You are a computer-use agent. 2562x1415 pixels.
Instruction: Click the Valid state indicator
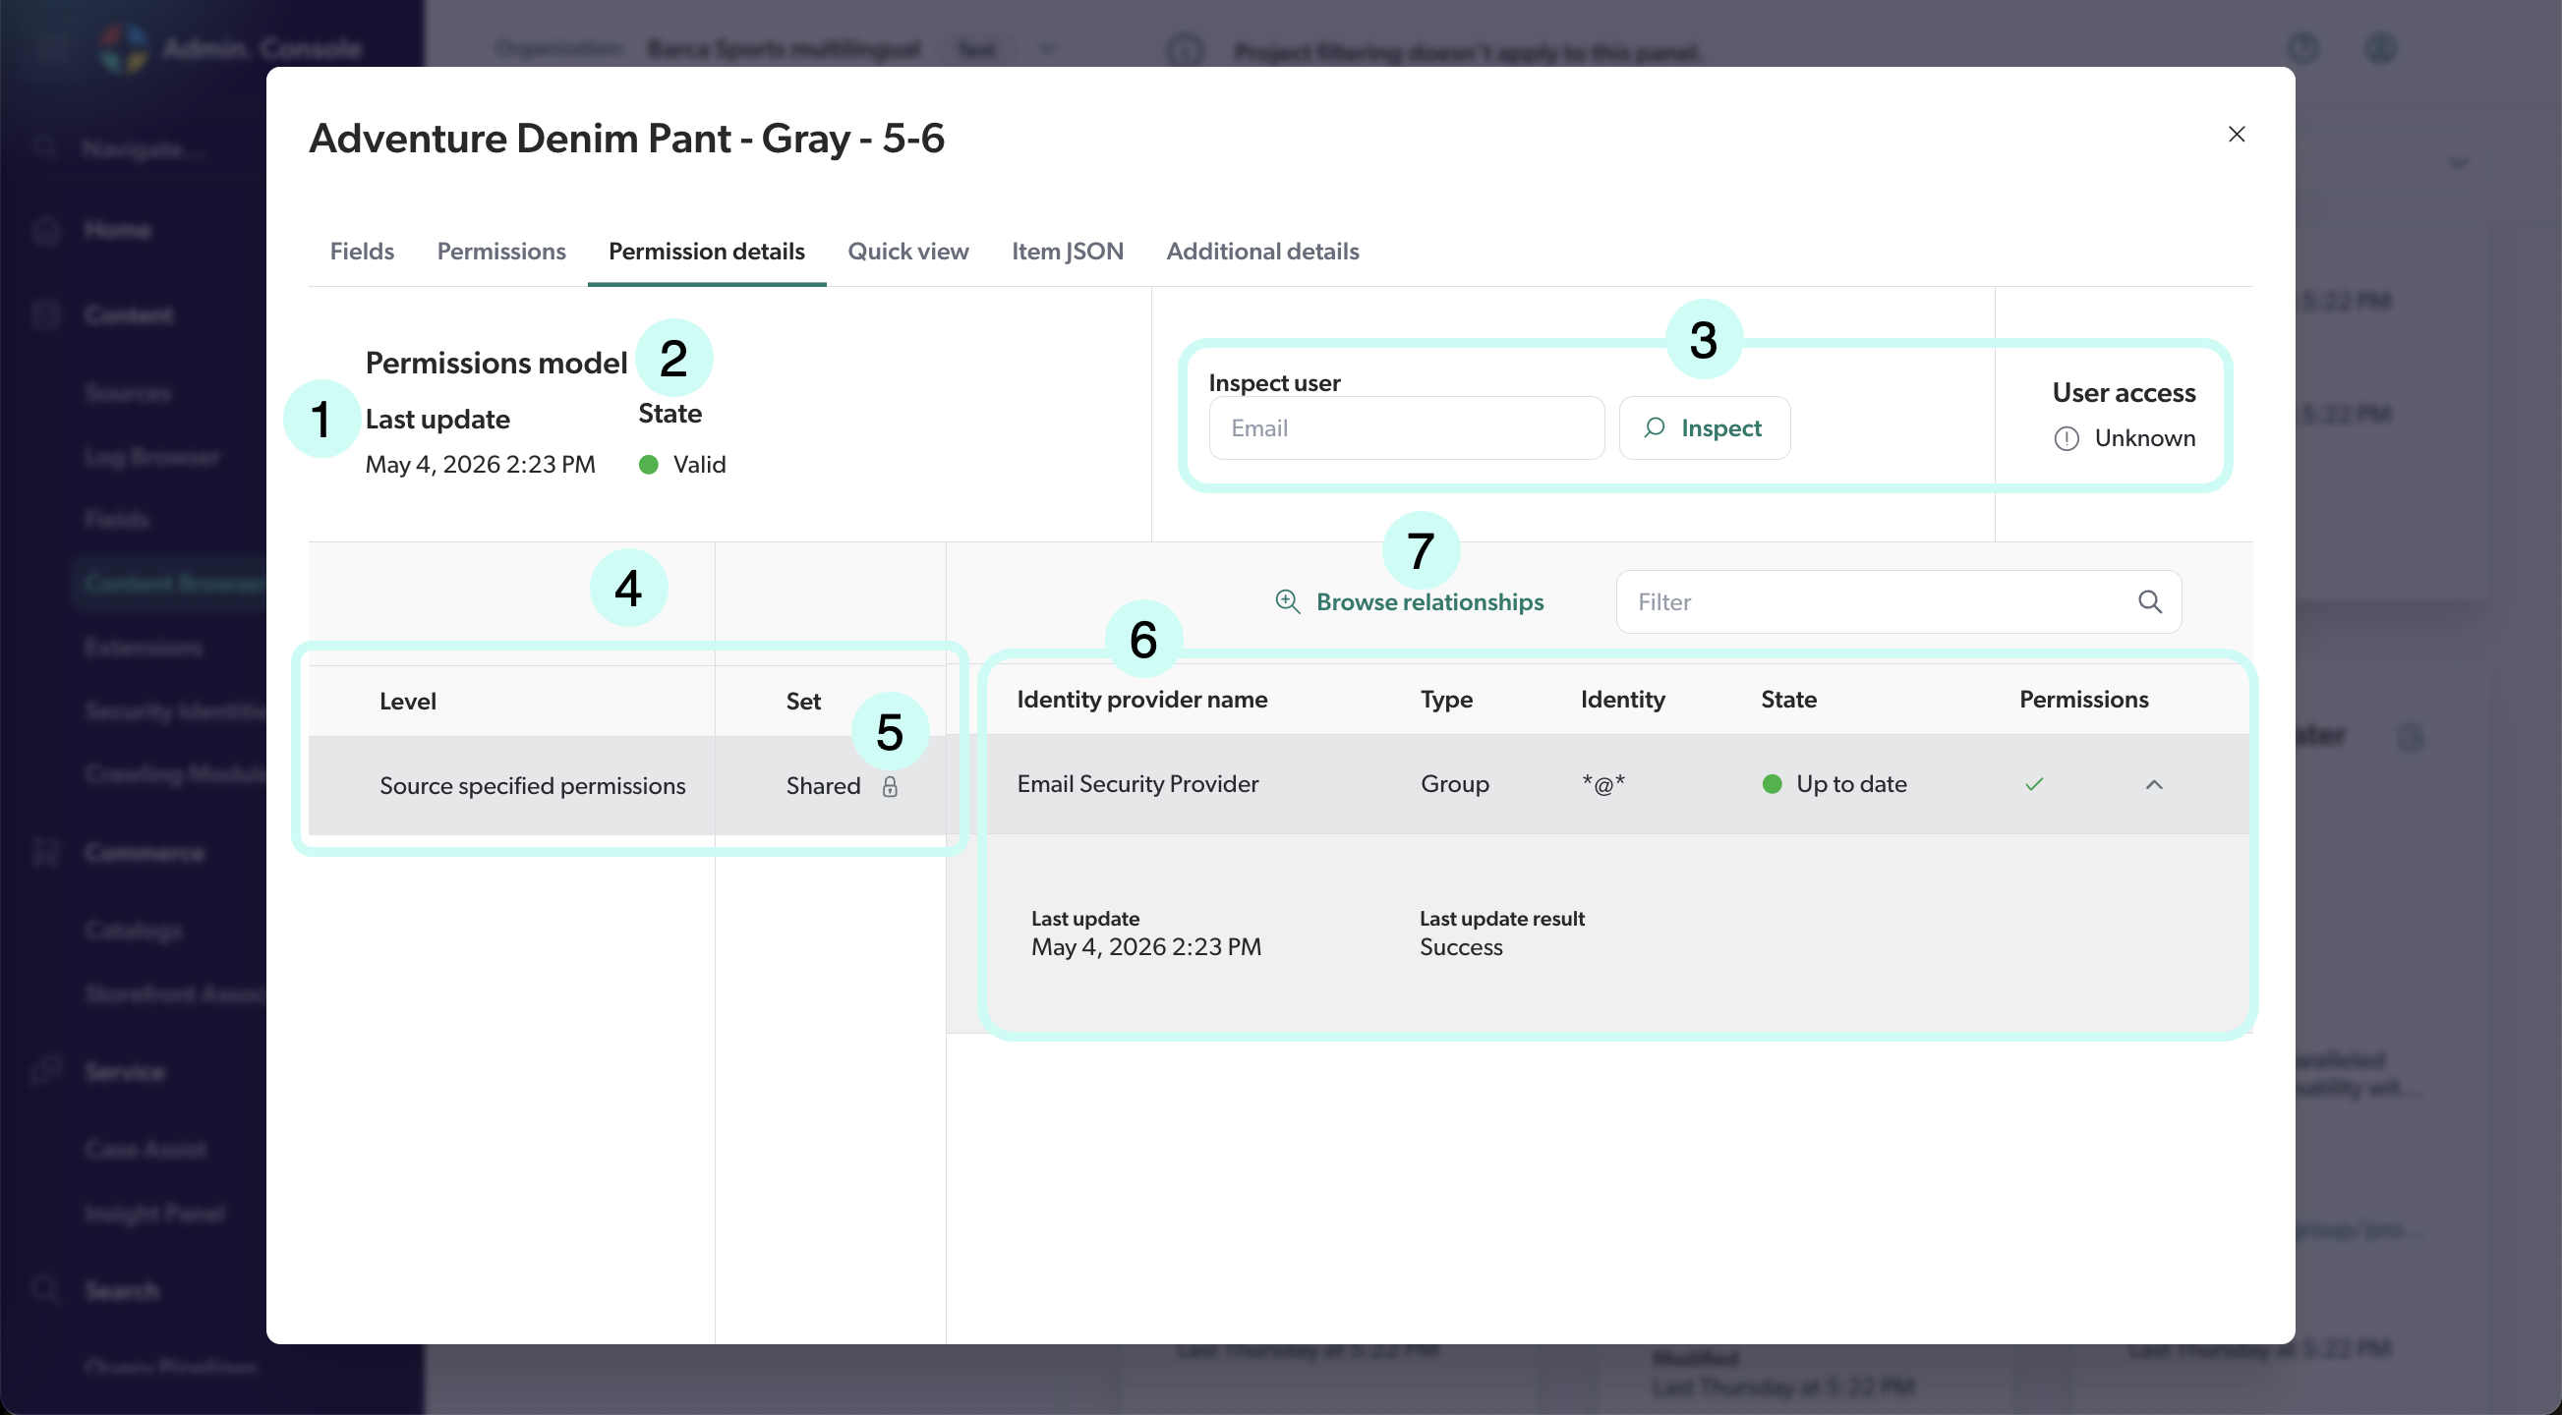pyautogui.click(x=682, y=465)
